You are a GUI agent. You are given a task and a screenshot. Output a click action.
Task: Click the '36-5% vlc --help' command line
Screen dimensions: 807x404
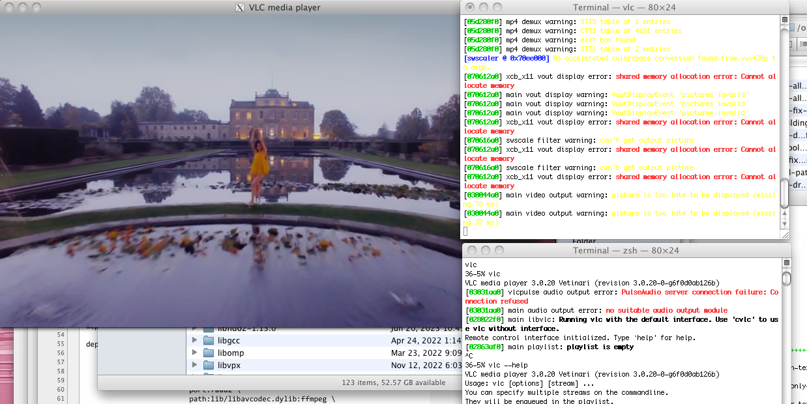coord(497,366)
